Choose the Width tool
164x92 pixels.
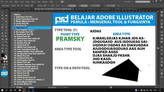point(3,33)
